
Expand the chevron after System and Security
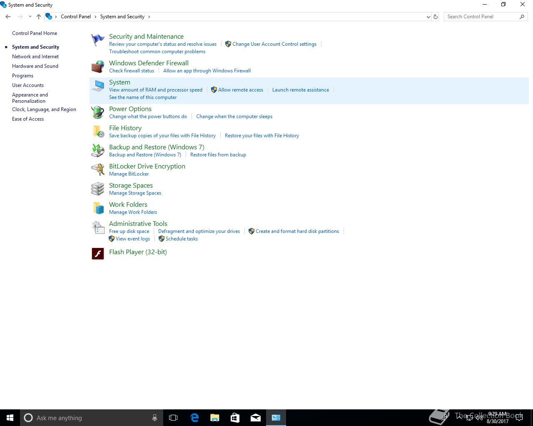(149, 17)
